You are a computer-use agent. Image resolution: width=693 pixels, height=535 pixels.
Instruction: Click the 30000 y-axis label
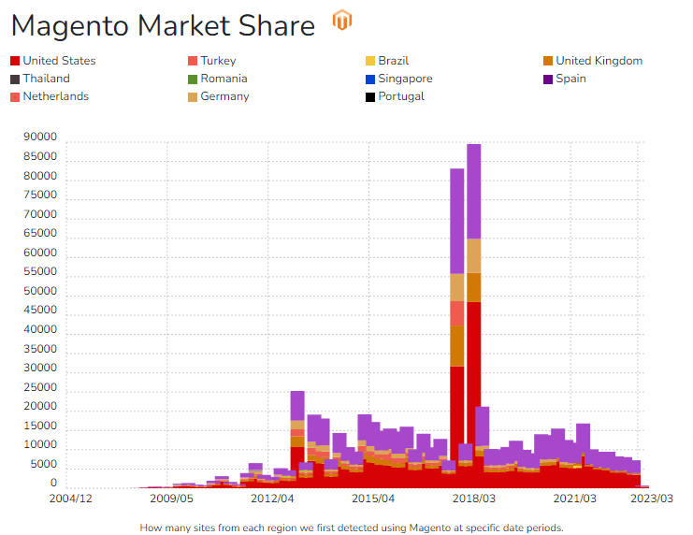(40, 368)
